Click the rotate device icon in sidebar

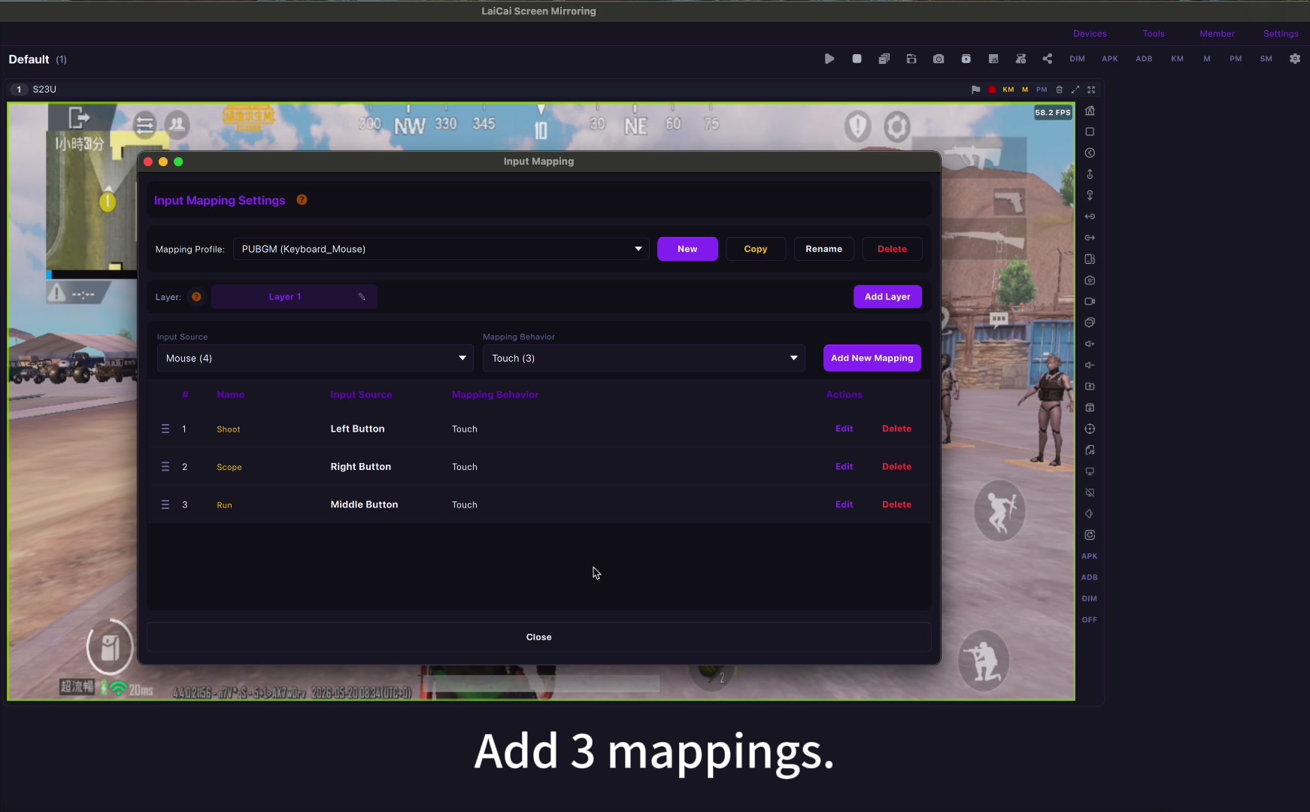coord(1090,259)
